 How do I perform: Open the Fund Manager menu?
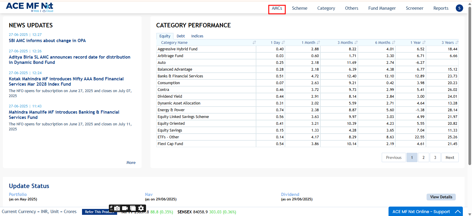pyautogui.click(x=382, y=8)
